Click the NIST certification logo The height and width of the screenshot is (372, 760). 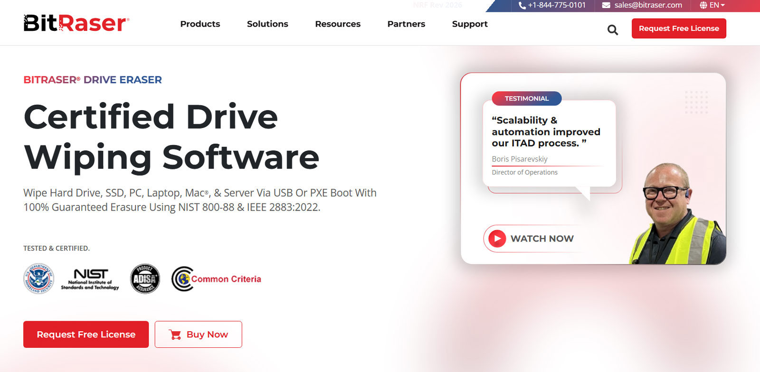90,279
